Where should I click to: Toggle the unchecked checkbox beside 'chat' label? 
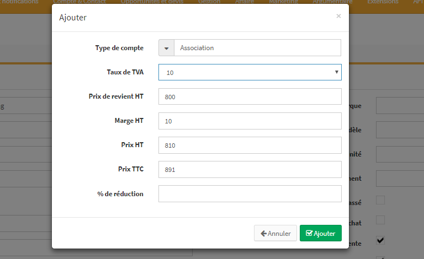(x=380, y=220)
